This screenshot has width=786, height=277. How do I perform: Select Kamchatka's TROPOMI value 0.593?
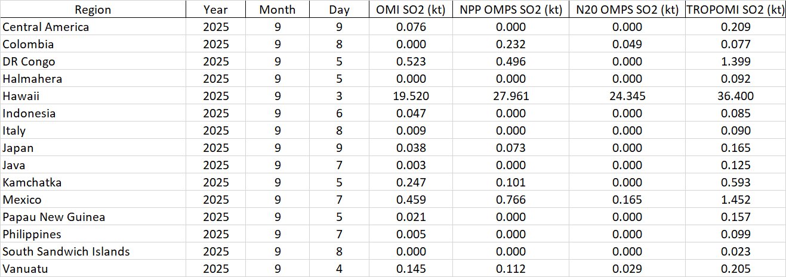click(735, 182)
